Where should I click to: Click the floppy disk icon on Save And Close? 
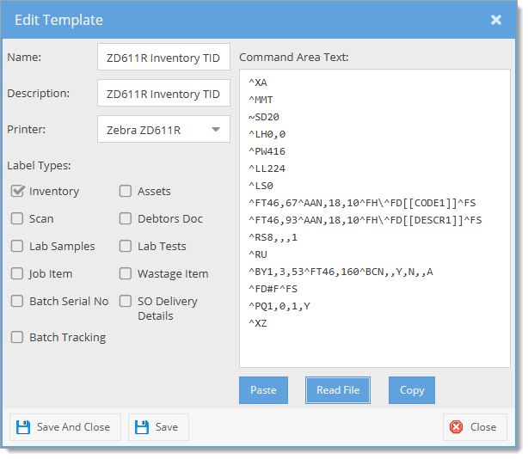[x=23, y=427]
